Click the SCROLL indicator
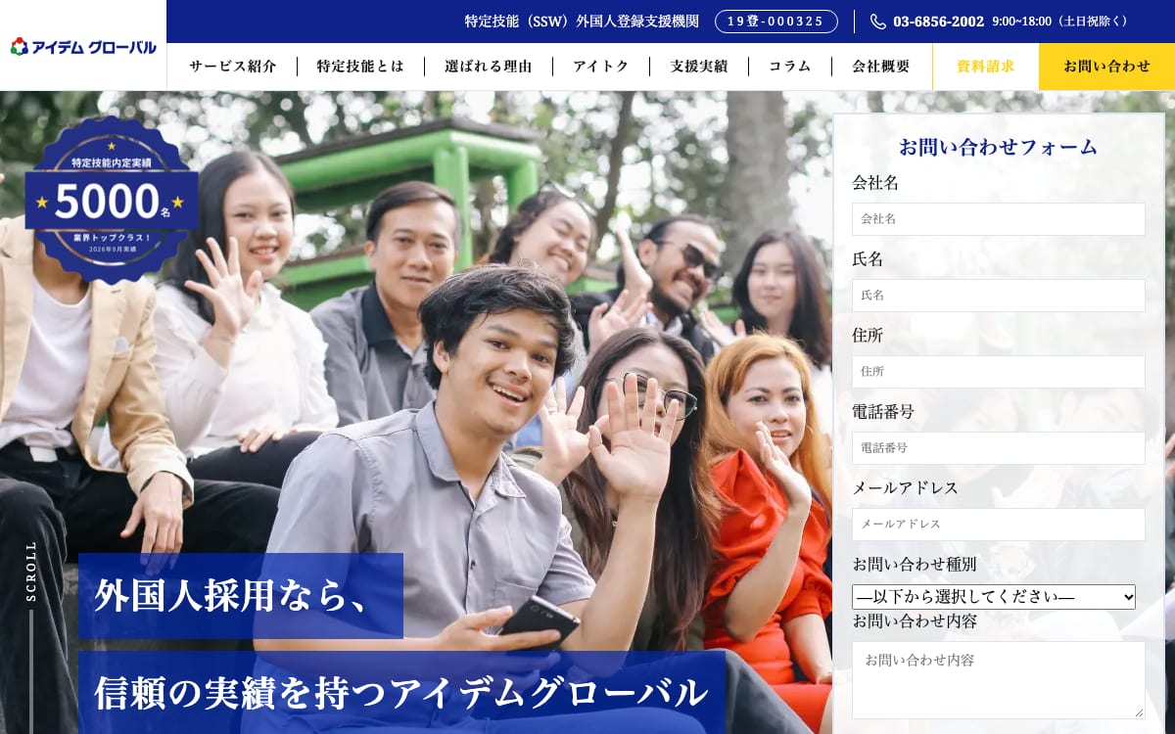 click(x=31, y=571)
